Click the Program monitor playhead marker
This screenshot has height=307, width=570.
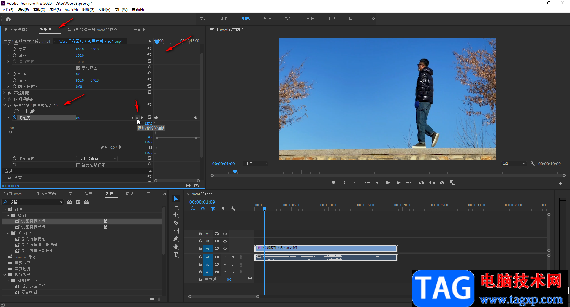pos(235,171)
